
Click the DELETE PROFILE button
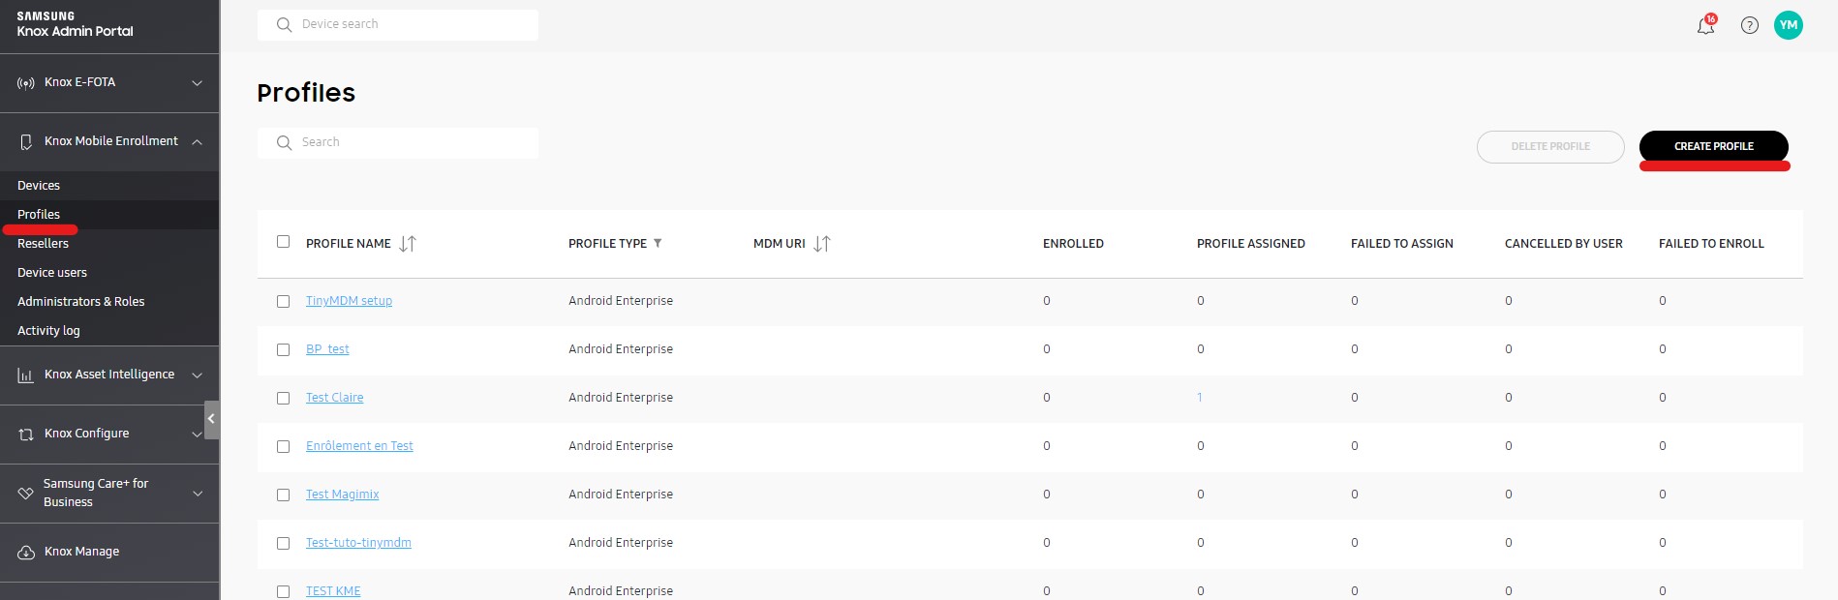click(x=1550, y=147)
